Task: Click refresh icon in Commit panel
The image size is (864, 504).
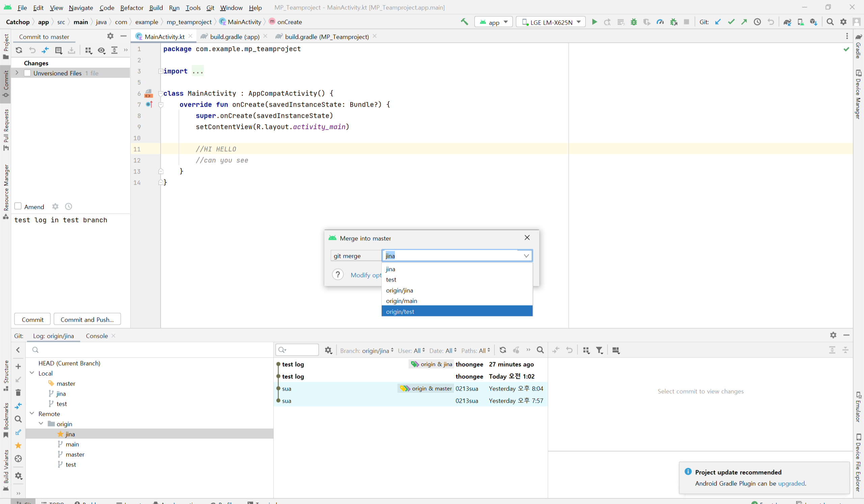Action: (x=19, y=50)
